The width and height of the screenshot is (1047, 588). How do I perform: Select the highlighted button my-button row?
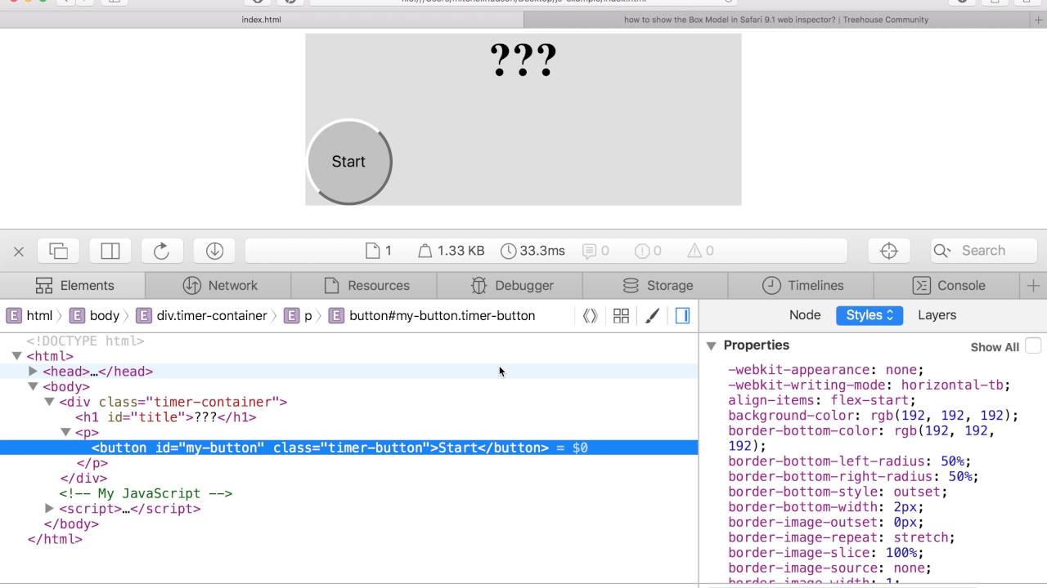tap(348, 448)
